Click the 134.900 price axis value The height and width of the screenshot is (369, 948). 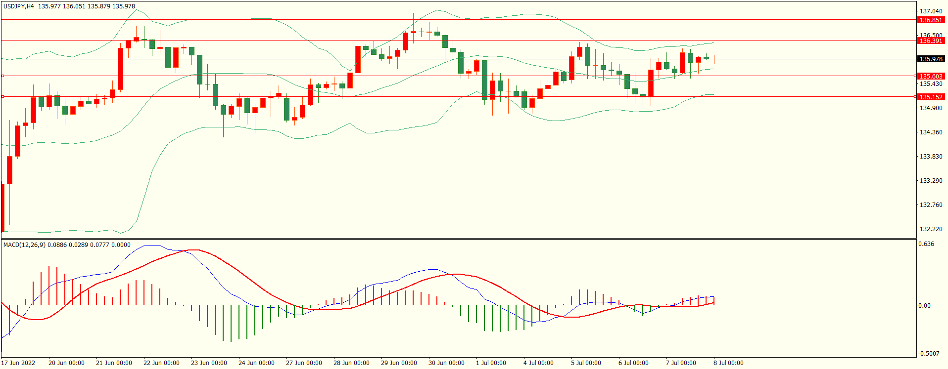931,108
